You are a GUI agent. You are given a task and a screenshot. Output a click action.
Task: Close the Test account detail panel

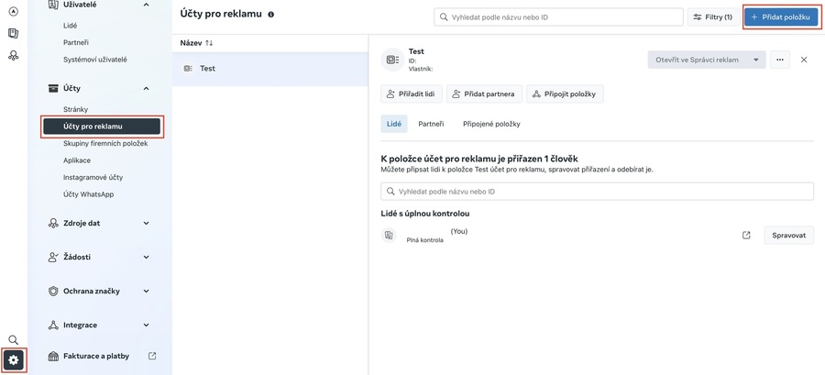[x=804, y=60]
